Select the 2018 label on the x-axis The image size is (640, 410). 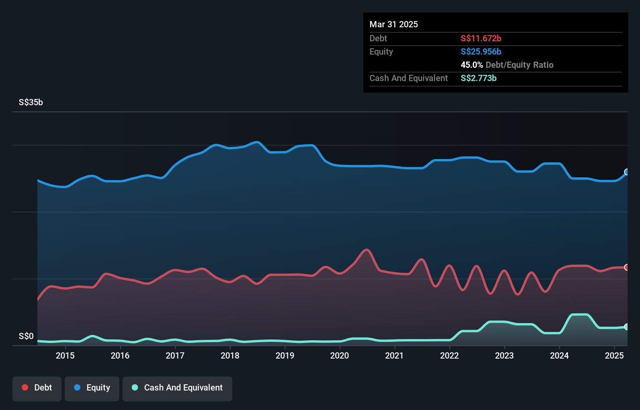230,355
